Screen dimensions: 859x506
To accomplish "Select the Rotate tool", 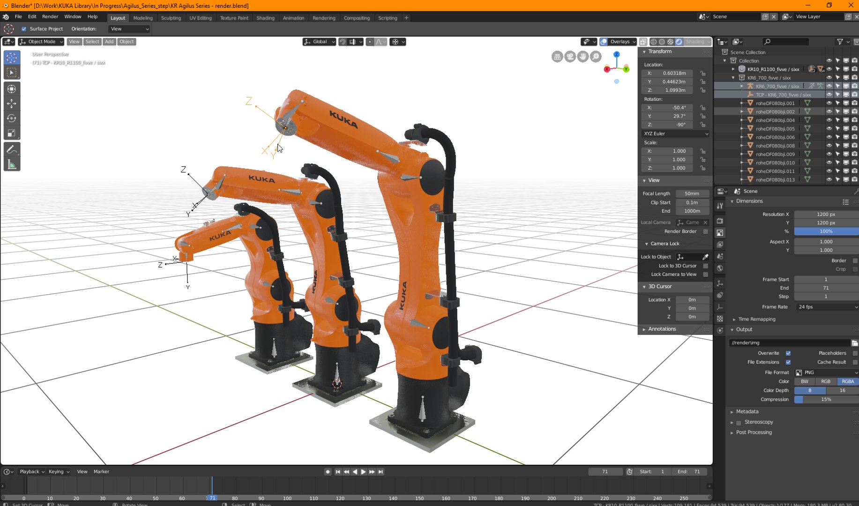I will tap(12, 119).
